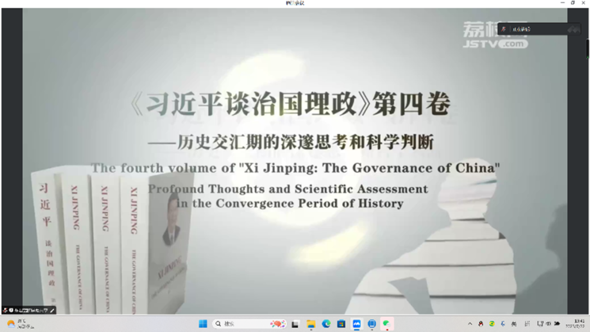Open the round blue app icon in taskbar
The height and width of the screenshot is (332, 590).
coord(372,324)
